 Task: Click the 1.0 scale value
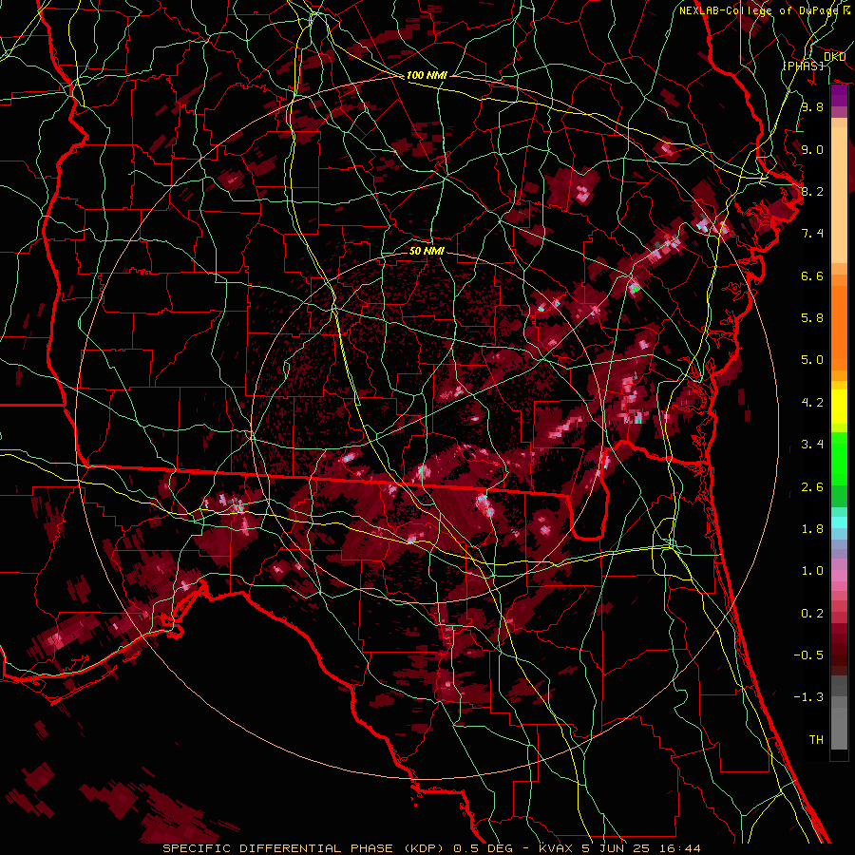click(x=812, y=571)
